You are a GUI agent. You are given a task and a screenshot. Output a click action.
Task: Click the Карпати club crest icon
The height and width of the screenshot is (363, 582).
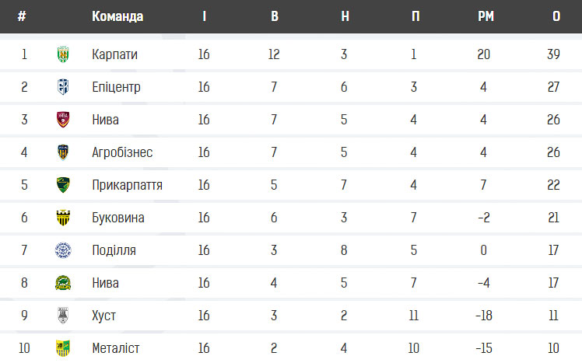pos(63,54)
